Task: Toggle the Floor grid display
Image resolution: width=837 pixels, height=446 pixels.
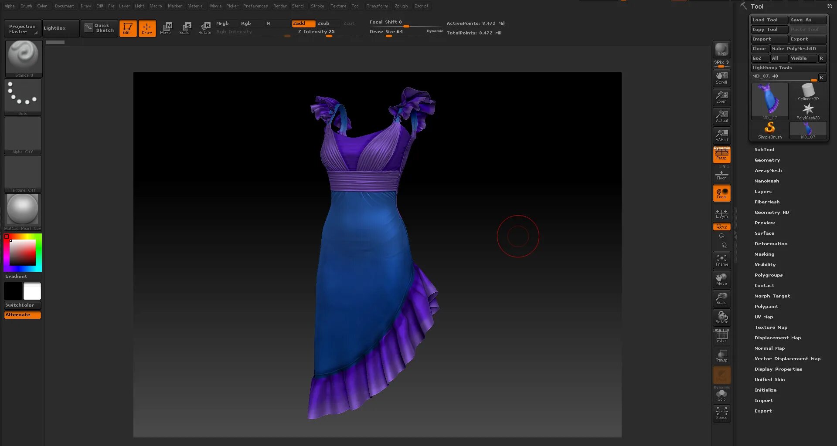Action: [721, 175]
